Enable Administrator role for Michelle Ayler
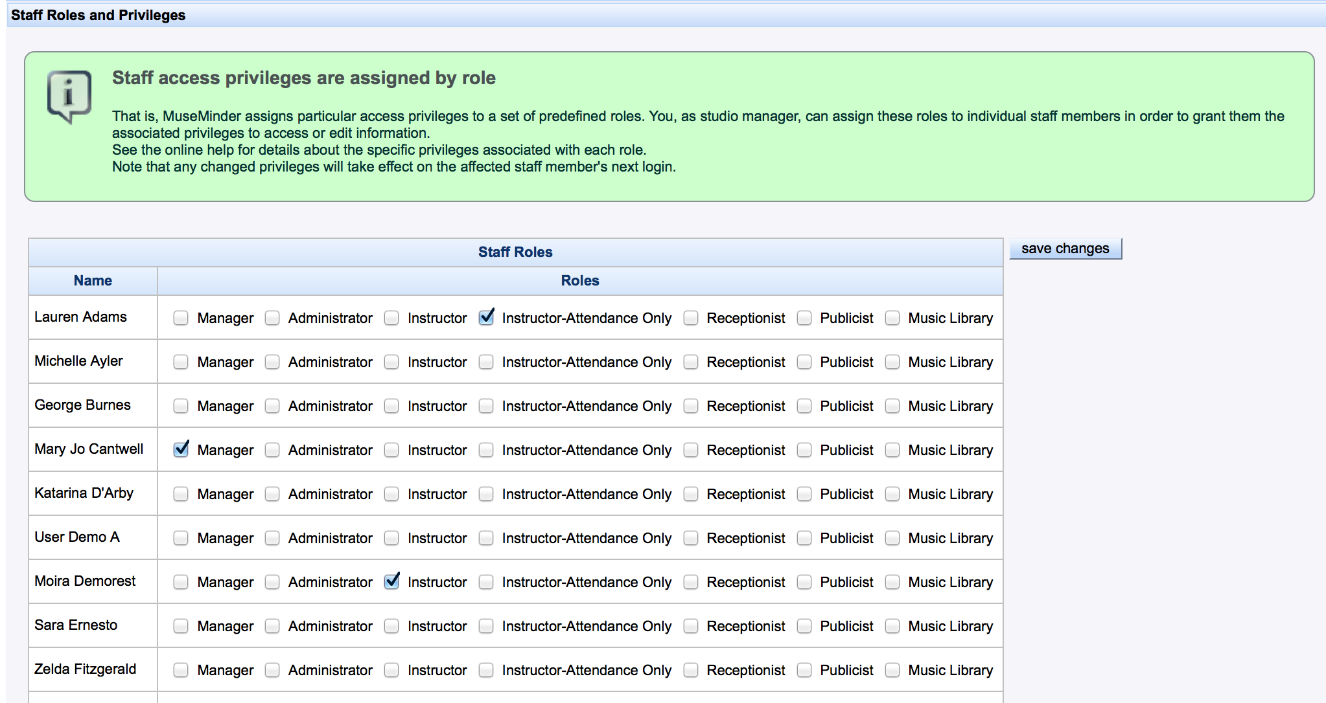1326x703 pixels. click(x=272, y=362)
